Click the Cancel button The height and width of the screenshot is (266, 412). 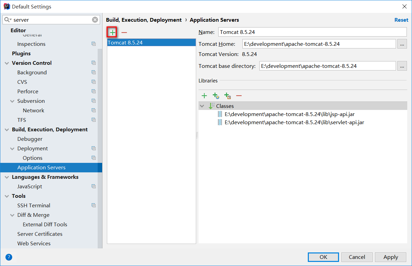[x=357, y=257]
